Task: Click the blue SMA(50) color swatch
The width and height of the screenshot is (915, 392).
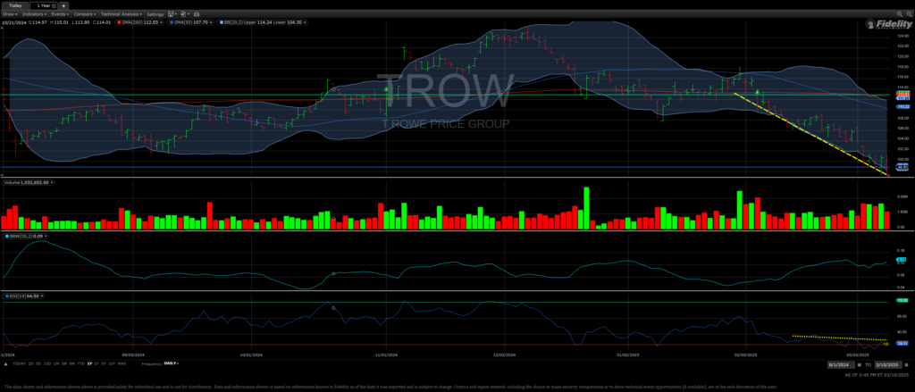Action: (x=172, y=22)
